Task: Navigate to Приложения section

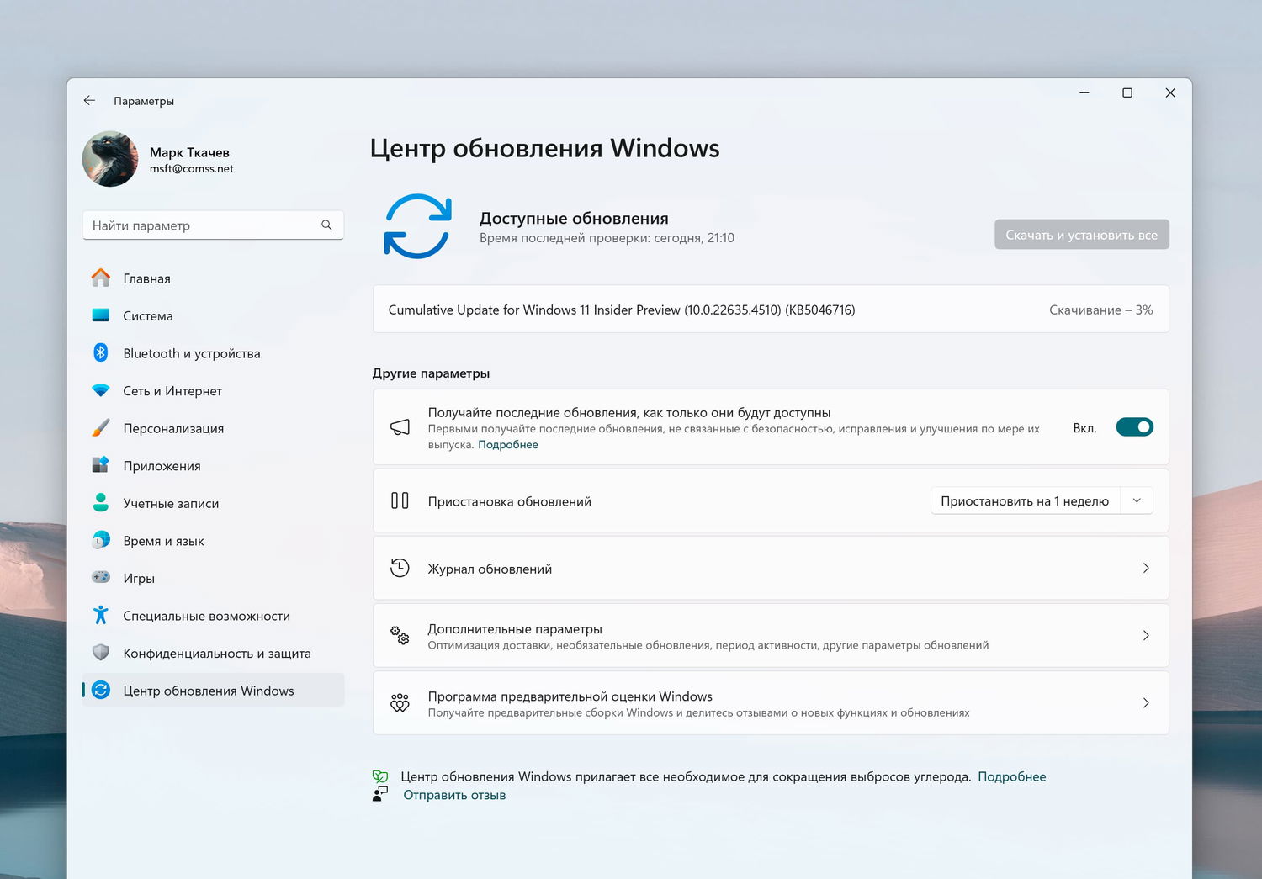Action: click(x=213, y=465)
